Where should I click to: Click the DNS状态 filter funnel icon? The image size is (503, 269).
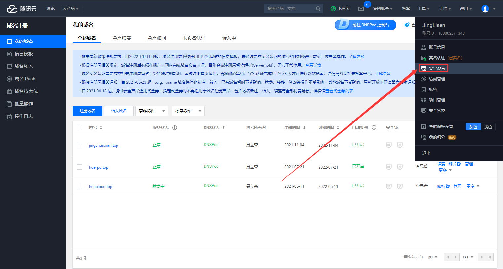224,127
